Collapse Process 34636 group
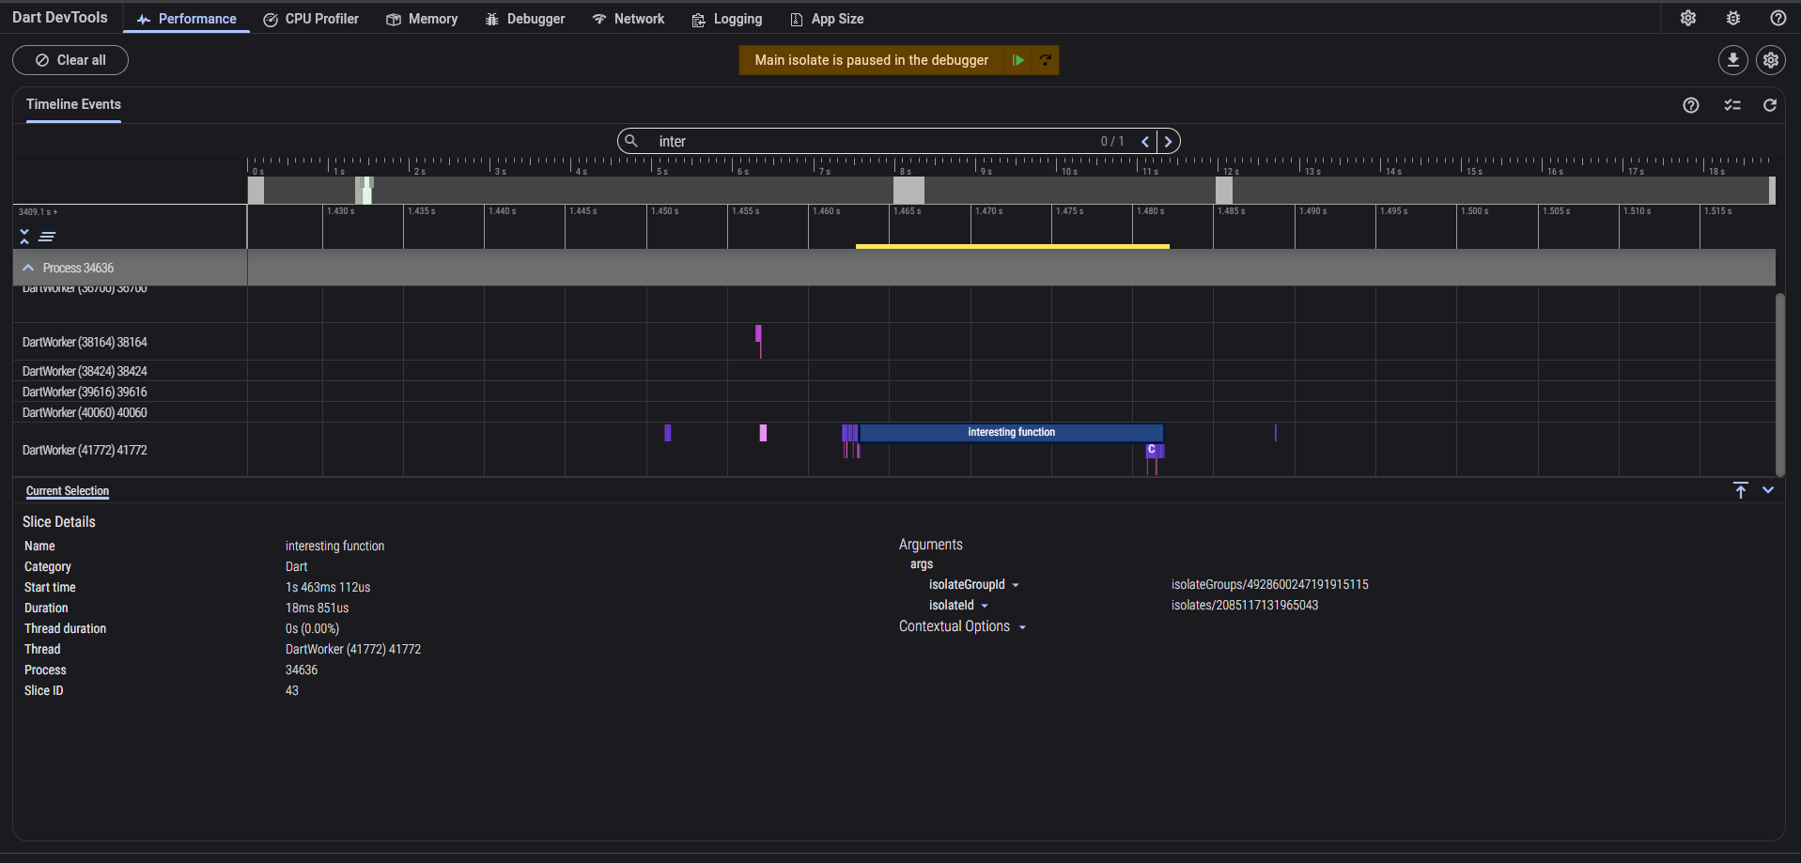1801x863 pixels. (x=28, y=268)
